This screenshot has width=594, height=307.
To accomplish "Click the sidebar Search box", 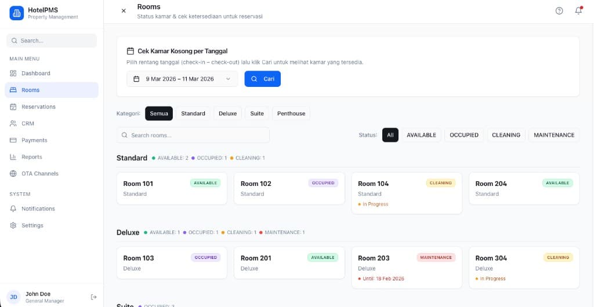I will click(x=52, y=41).
